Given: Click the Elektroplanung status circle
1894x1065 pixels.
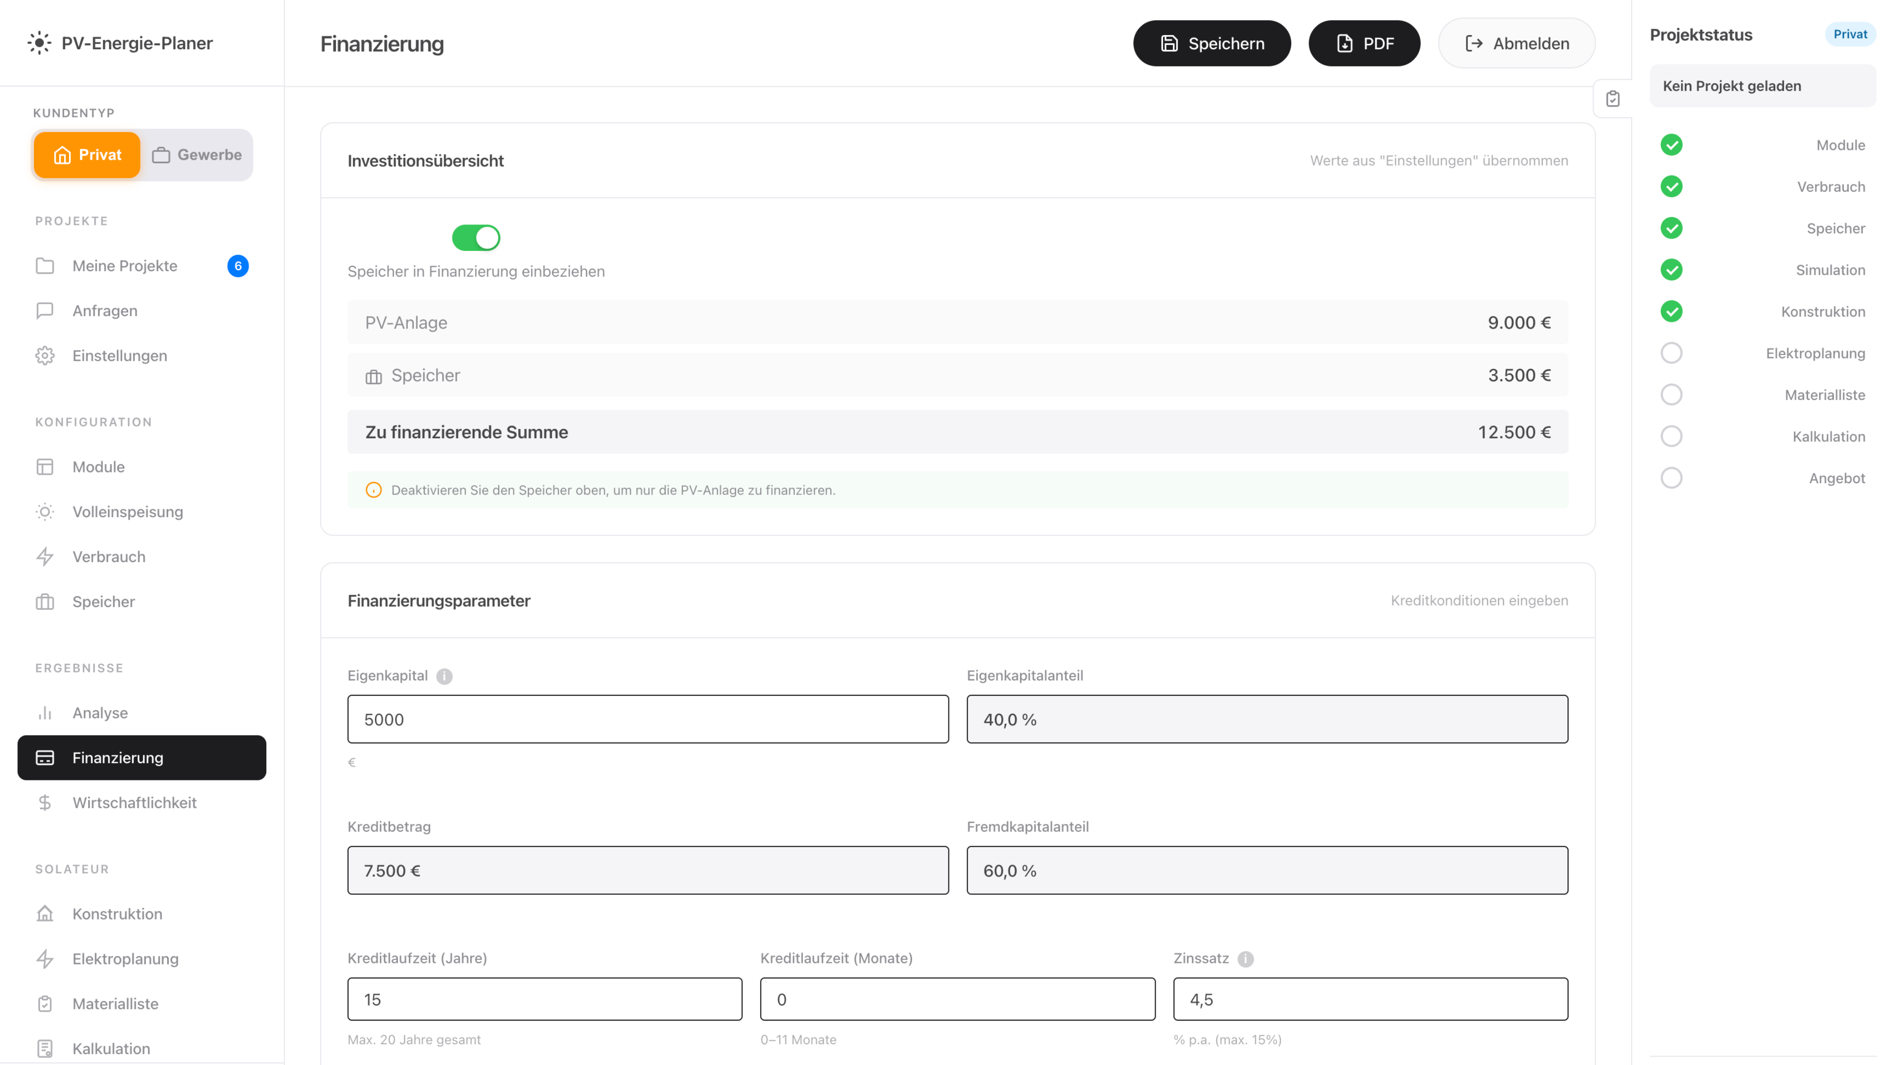Looking at the screenshot, I should [x=1671, y=354].
